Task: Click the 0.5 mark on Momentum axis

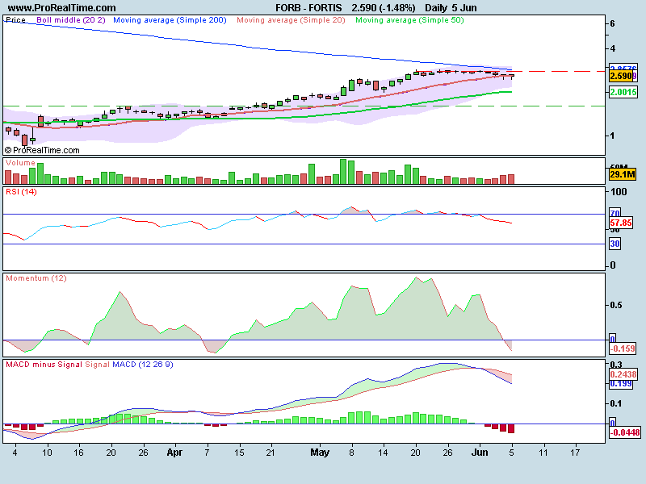Action: click(x=616, y=306)
